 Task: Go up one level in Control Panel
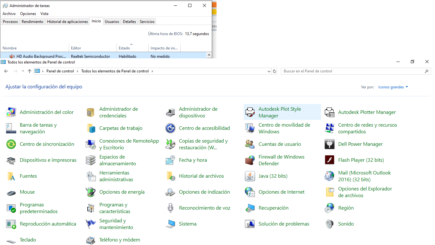pos(30,71)
